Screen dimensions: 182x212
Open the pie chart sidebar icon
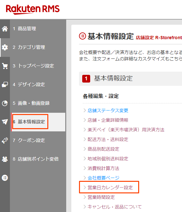[x=5, y=103]
